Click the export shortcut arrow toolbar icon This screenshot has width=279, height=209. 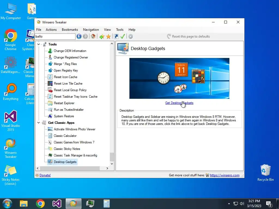point(116,36)
